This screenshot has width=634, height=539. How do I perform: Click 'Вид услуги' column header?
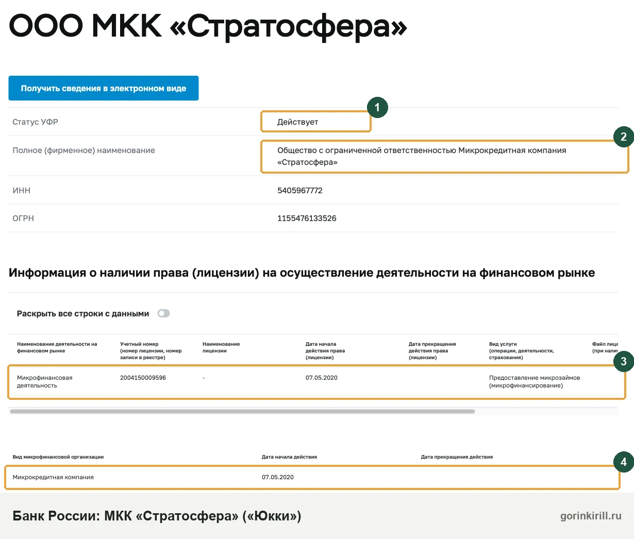(522, 350)
